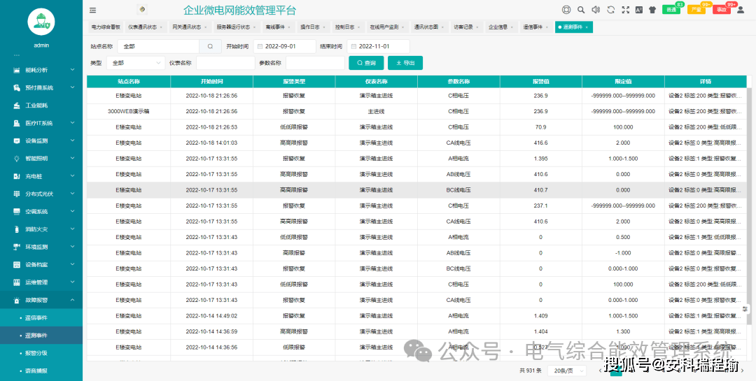Click the 查询 query button

pyautogui.click(x=366, y=63)
